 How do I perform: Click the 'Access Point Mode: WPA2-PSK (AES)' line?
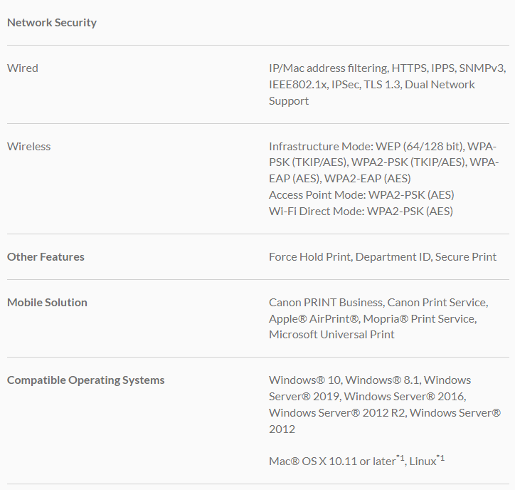[361, 195]
